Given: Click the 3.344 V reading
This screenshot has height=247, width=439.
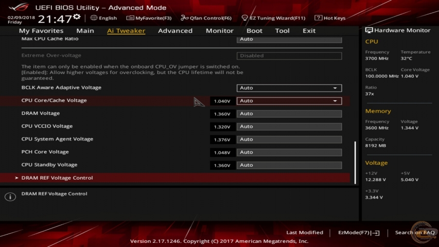Looking at the screenshot, I should tap(374, 198).
